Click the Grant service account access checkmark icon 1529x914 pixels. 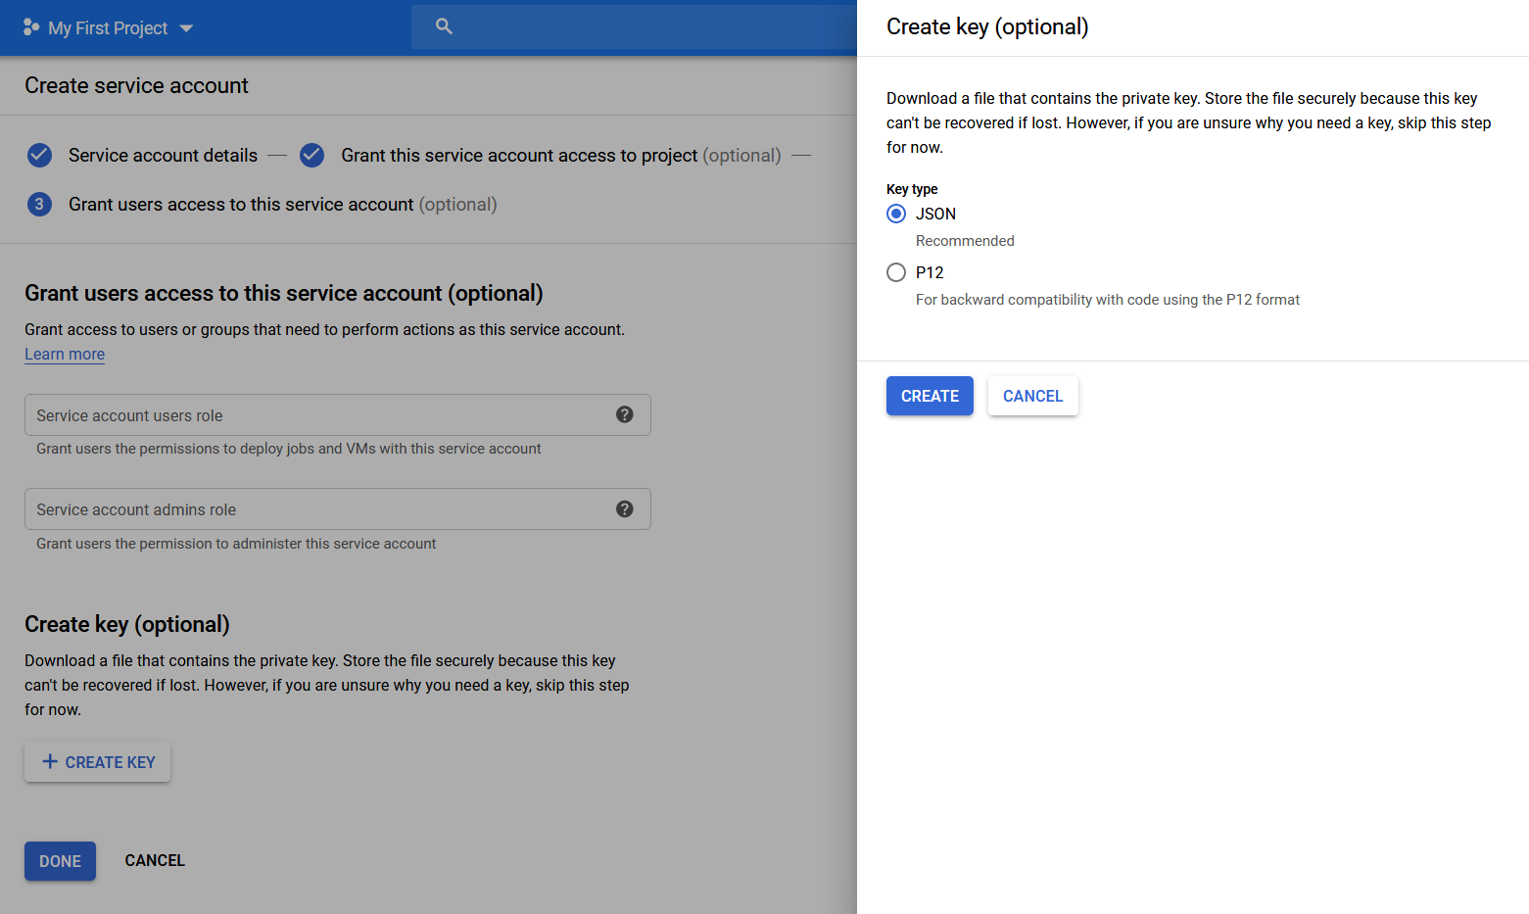(311, 155)
